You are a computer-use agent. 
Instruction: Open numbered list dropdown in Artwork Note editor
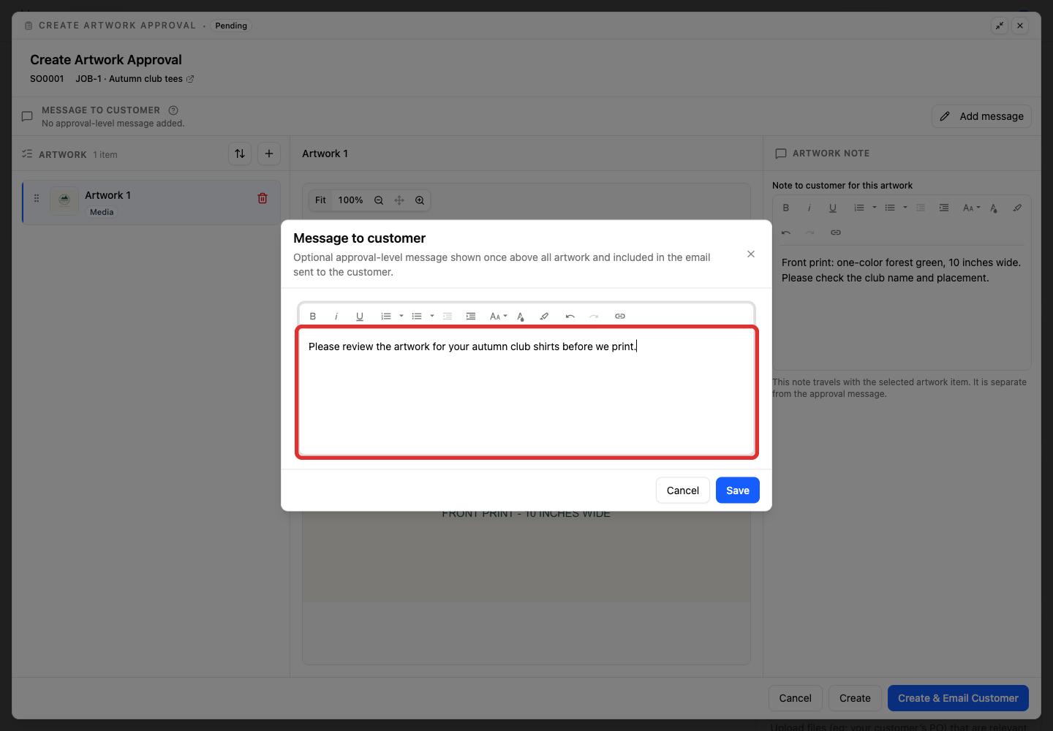pyautogui.click(x=875, y=208)
